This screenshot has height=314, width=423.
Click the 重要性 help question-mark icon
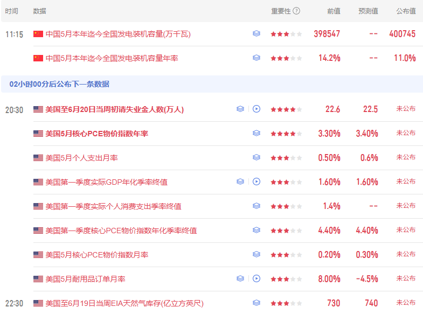pyautogui.click(x=296, y=11)
